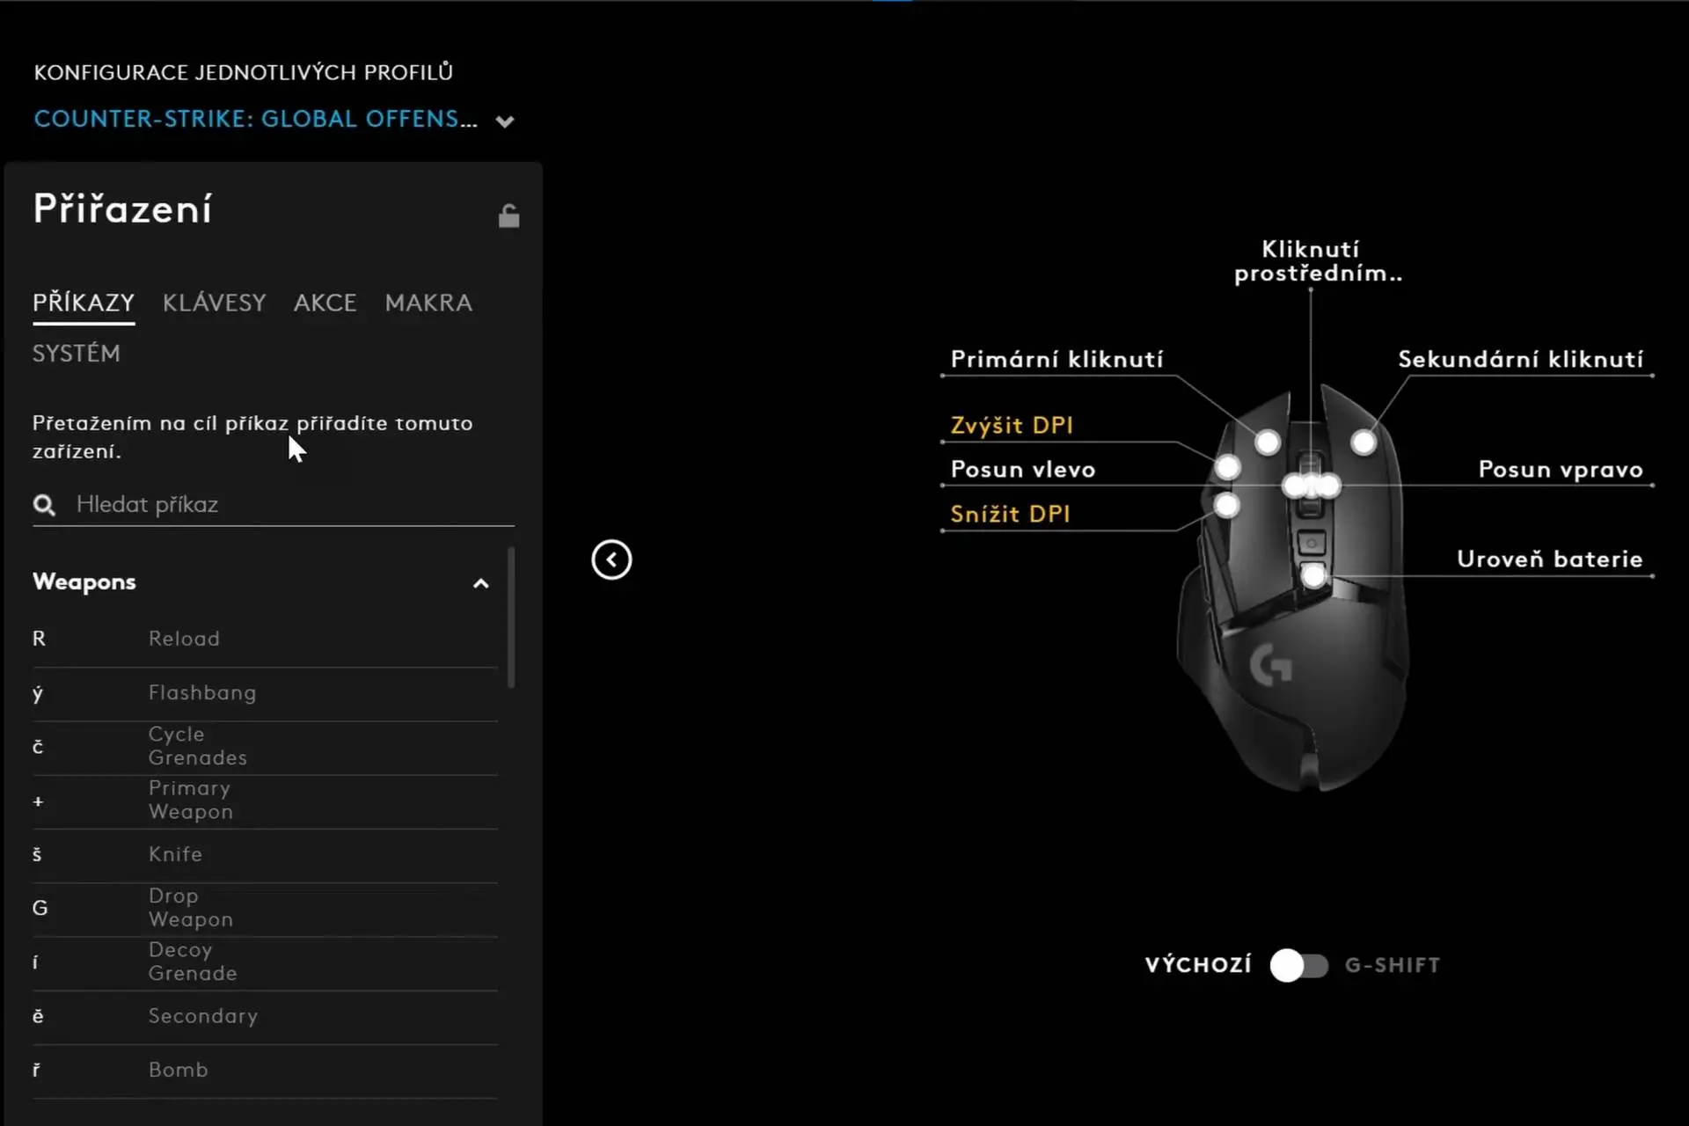Collapse the panel with the left arrow circle
Screen dimensions: 1689x1126
pyautogui.click(x=611, y=559)
